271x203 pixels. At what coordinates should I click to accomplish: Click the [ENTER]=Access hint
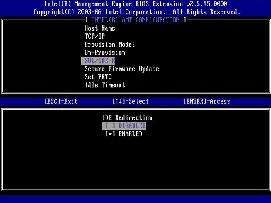coord(207,101)
